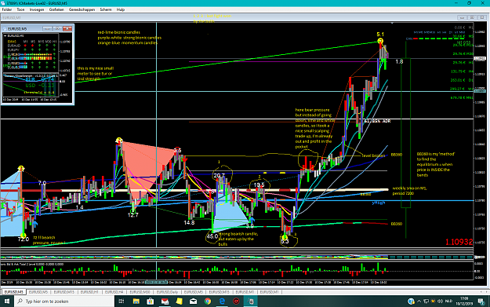Screen dimensions: 490x307
Task: Select the 10.5 circled swing label
Action: click(259, 185)
